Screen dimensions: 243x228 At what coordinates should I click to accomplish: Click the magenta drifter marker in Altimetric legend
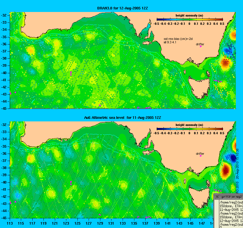click(200, 156)
